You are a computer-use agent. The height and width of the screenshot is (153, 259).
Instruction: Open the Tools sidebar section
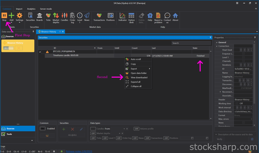9,134
